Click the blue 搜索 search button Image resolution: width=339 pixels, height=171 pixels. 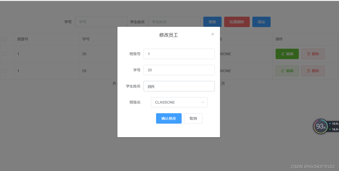[x=212, y=22]
